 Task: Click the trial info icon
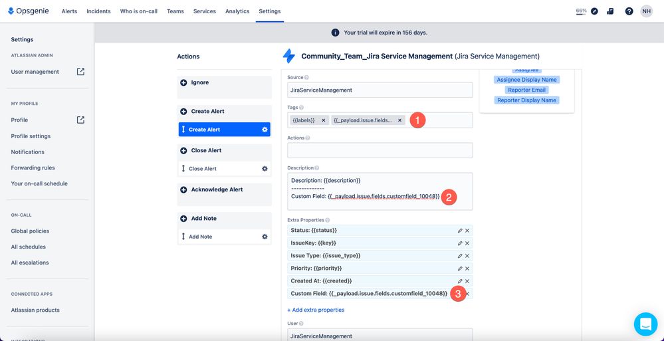tap(335, 33)
